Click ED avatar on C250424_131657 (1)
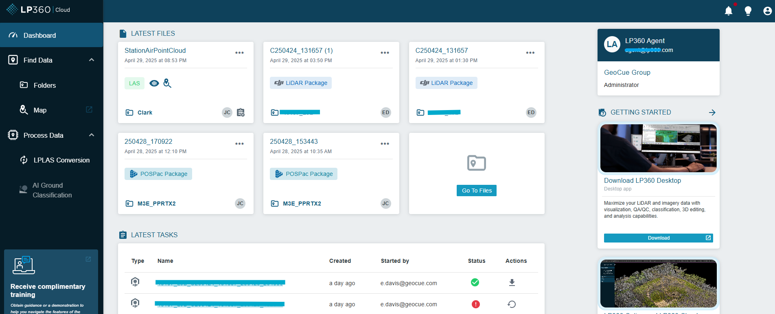 tap(386, 113)
